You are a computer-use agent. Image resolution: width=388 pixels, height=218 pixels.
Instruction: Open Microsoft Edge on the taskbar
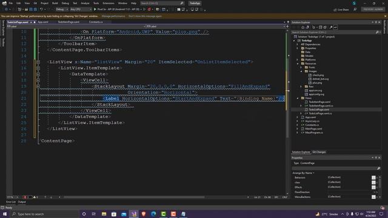153,214
